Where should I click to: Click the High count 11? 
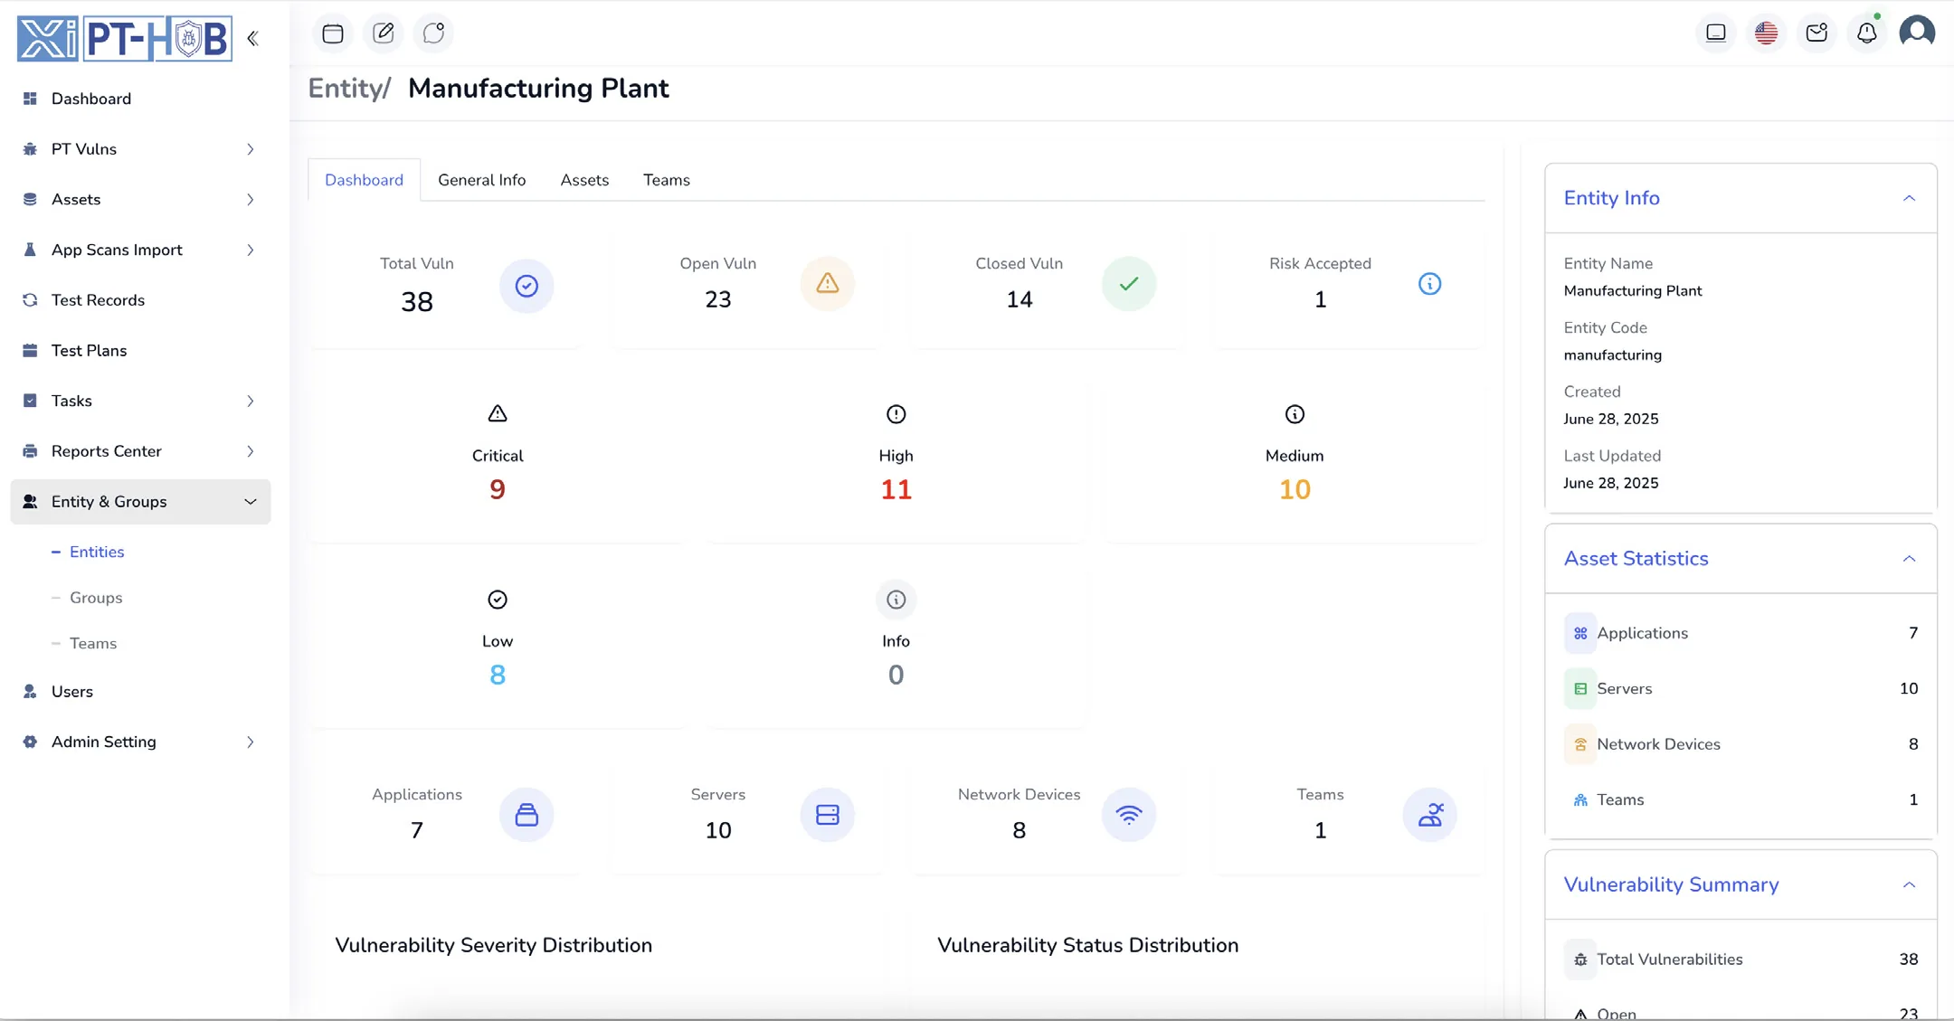click(896, 490)
